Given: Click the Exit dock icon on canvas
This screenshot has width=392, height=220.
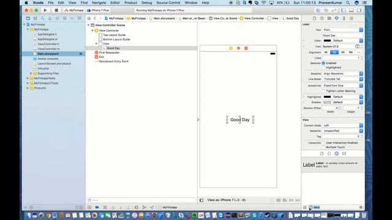Looking at the screenshot, I should pos(246,48).
